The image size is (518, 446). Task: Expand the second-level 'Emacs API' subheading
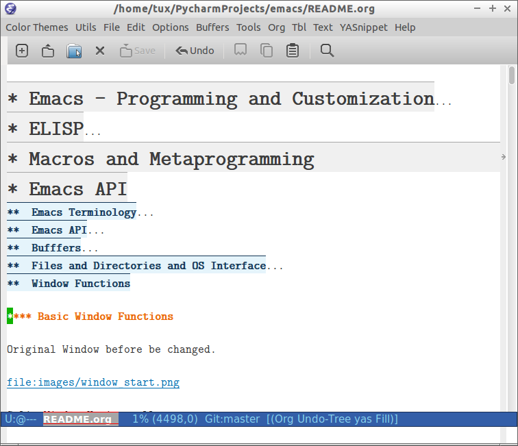point(47,230)
